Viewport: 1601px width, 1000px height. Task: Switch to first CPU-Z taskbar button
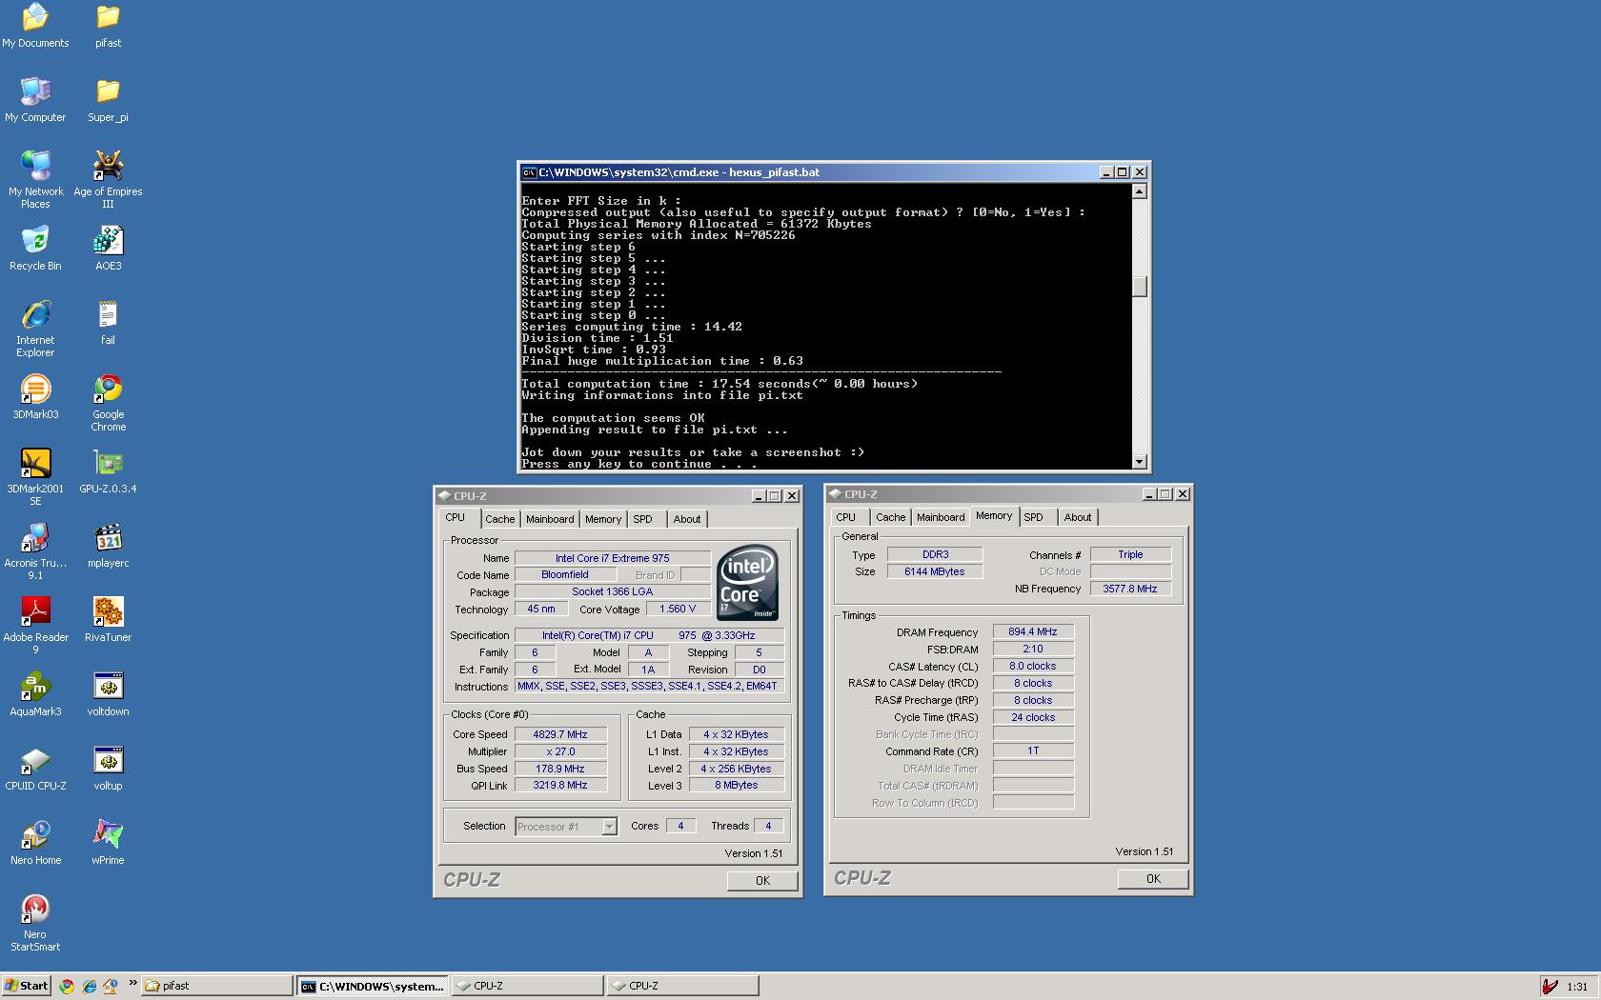(x=528, y=986)
